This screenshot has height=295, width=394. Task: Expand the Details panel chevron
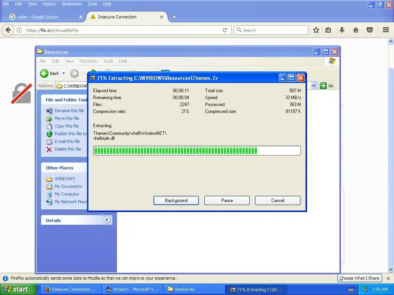point(107,220)
